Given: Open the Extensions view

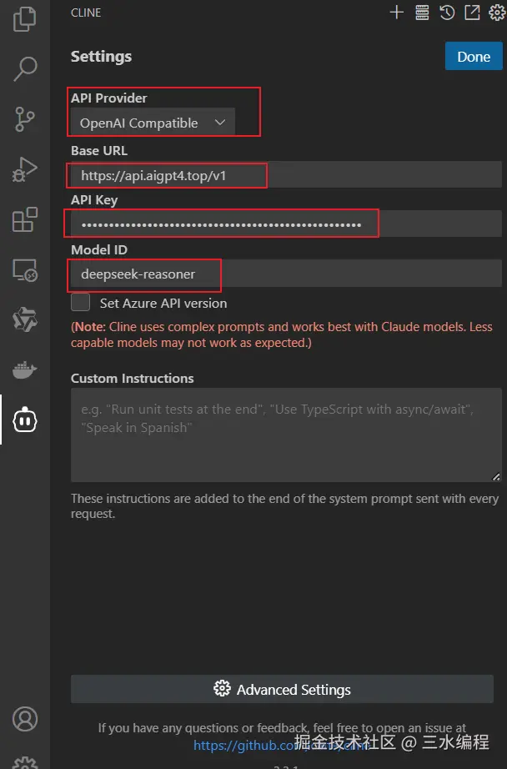Looking at the screenshot, I should tap(24, 219).
